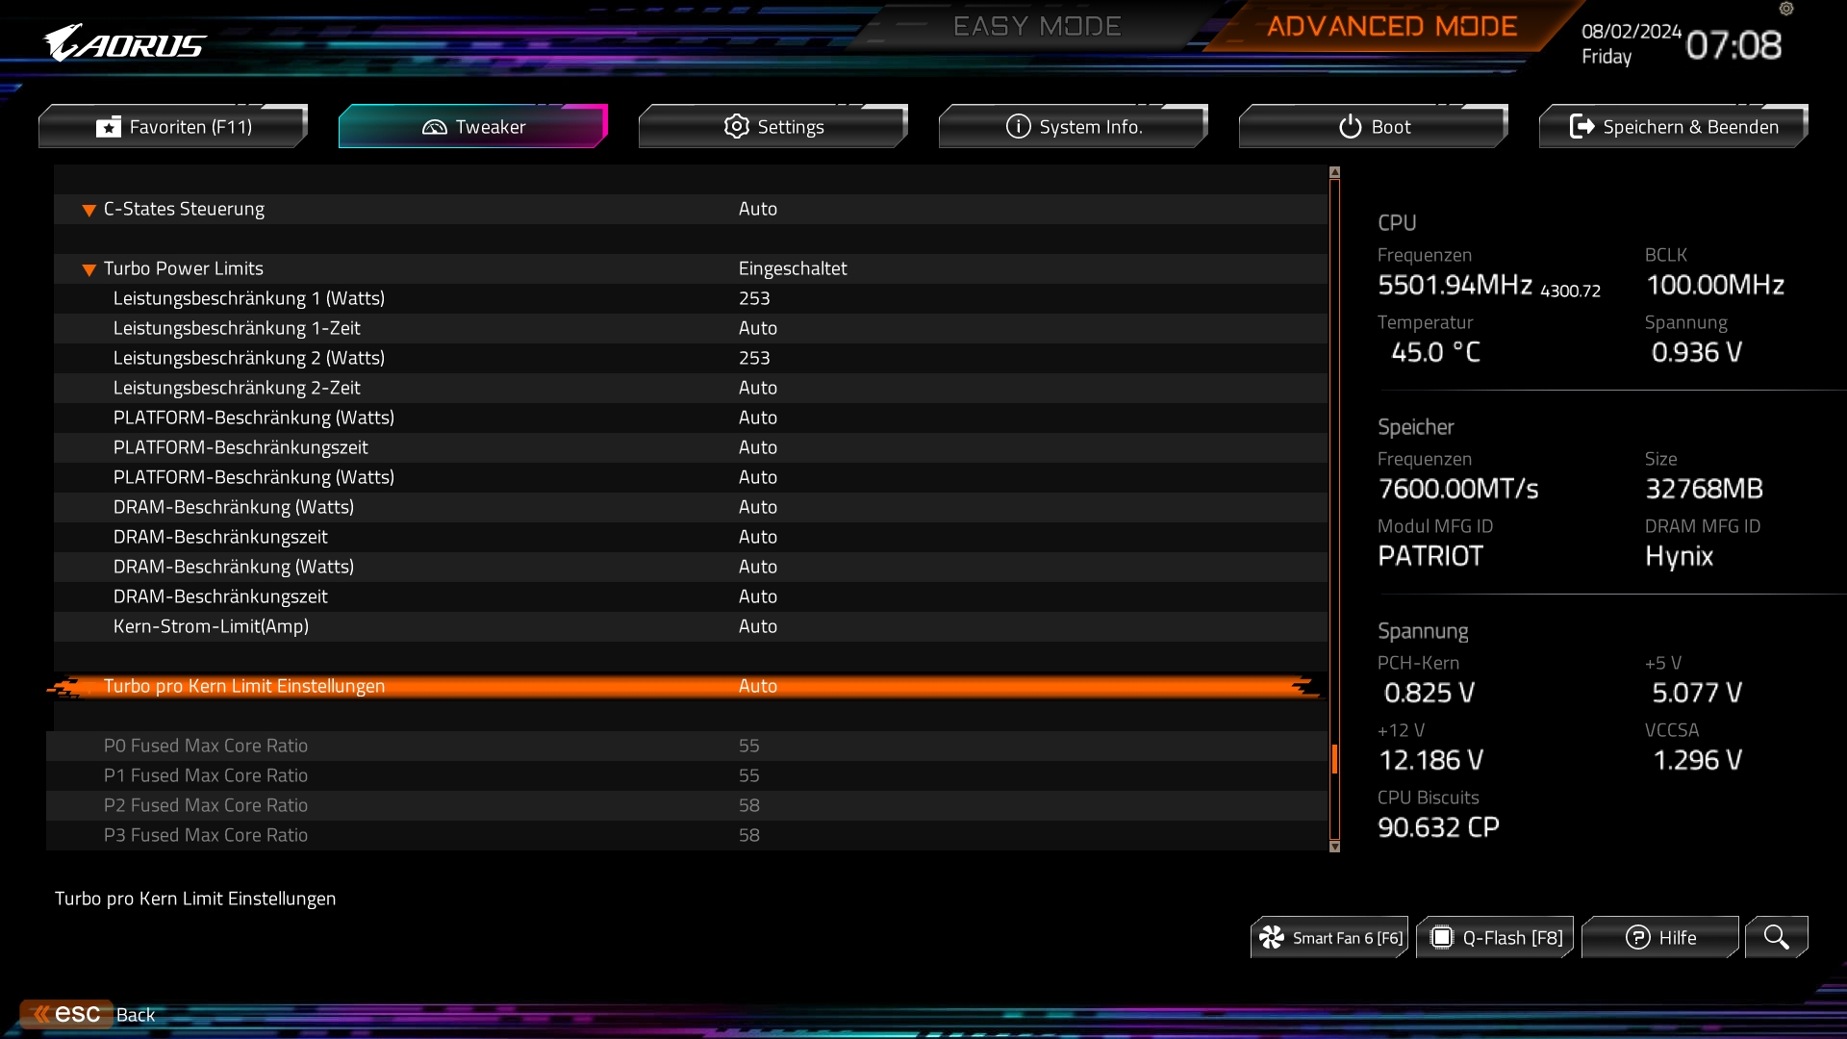The image size is (1847, 1039).
Task: Click the Smart Fan 6 fan icon
Action: pos(1272,938)
